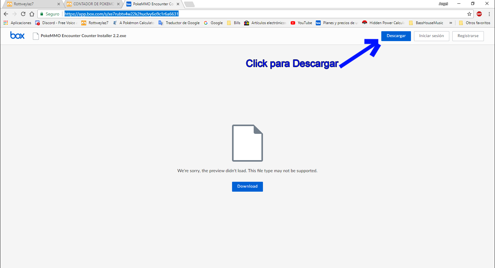
Task: Open the Bills bookmark folder
Action: click(x=234, y=23)
